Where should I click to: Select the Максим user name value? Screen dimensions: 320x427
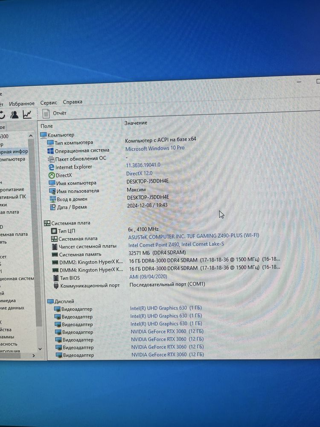pyautogui.click(x=136, y=190)
